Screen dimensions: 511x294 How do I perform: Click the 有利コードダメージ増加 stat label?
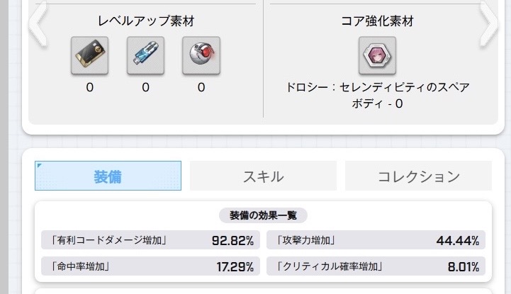tap(108, 240)
